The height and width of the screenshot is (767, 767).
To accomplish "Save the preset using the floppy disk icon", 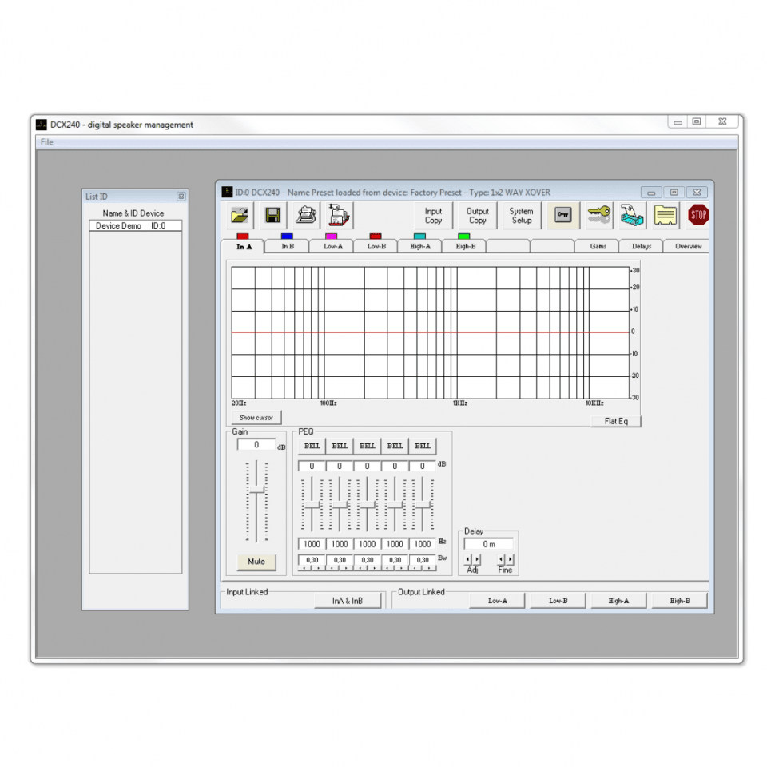I will click(273, 215).
